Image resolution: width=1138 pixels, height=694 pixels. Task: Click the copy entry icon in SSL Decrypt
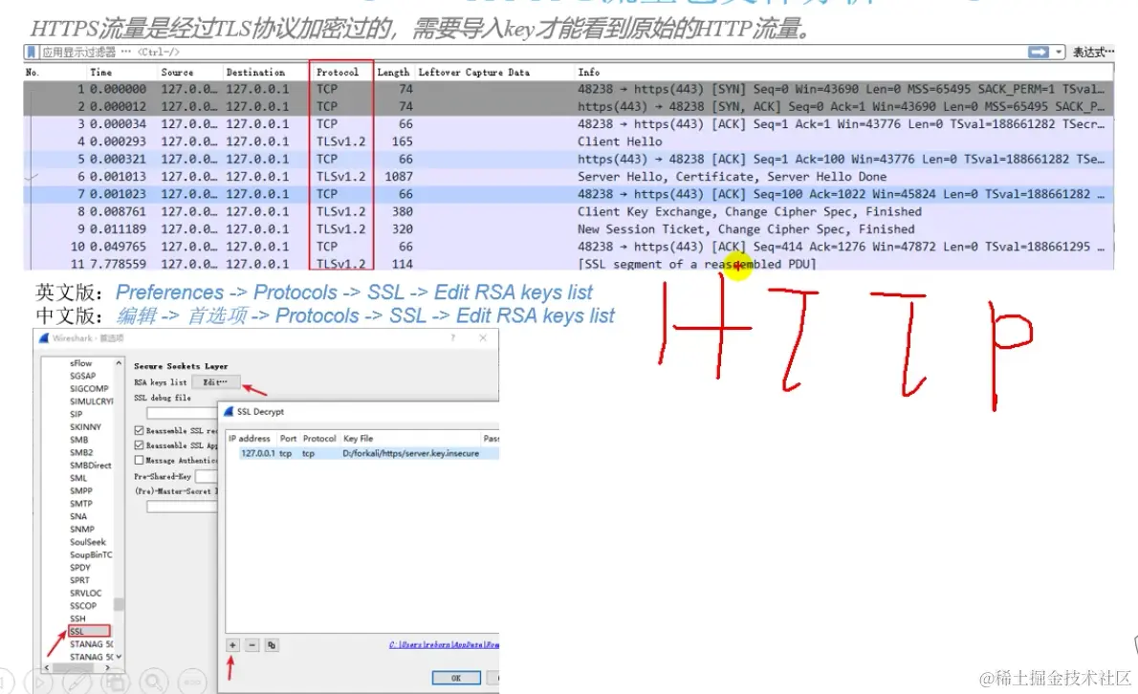tap(272, 644)
